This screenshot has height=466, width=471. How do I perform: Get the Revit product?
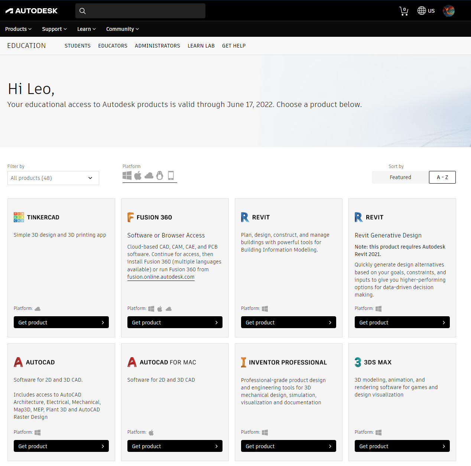point(288,322)
